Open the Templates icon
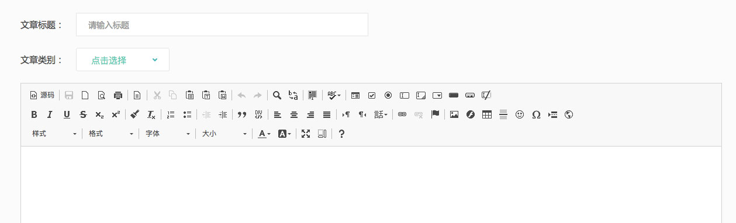736x223 pixels. (x=137, y=95)
